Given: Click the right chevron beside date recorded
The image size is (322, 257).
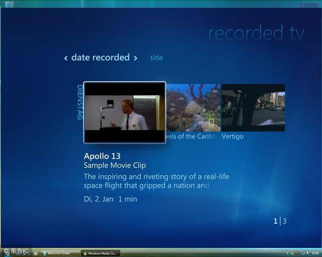Looking at the screenshot, I should tap(135, 58).
